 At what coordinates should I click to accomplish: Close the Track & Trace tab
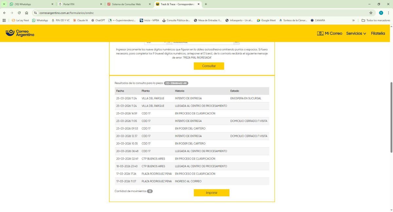pos(198,4)
